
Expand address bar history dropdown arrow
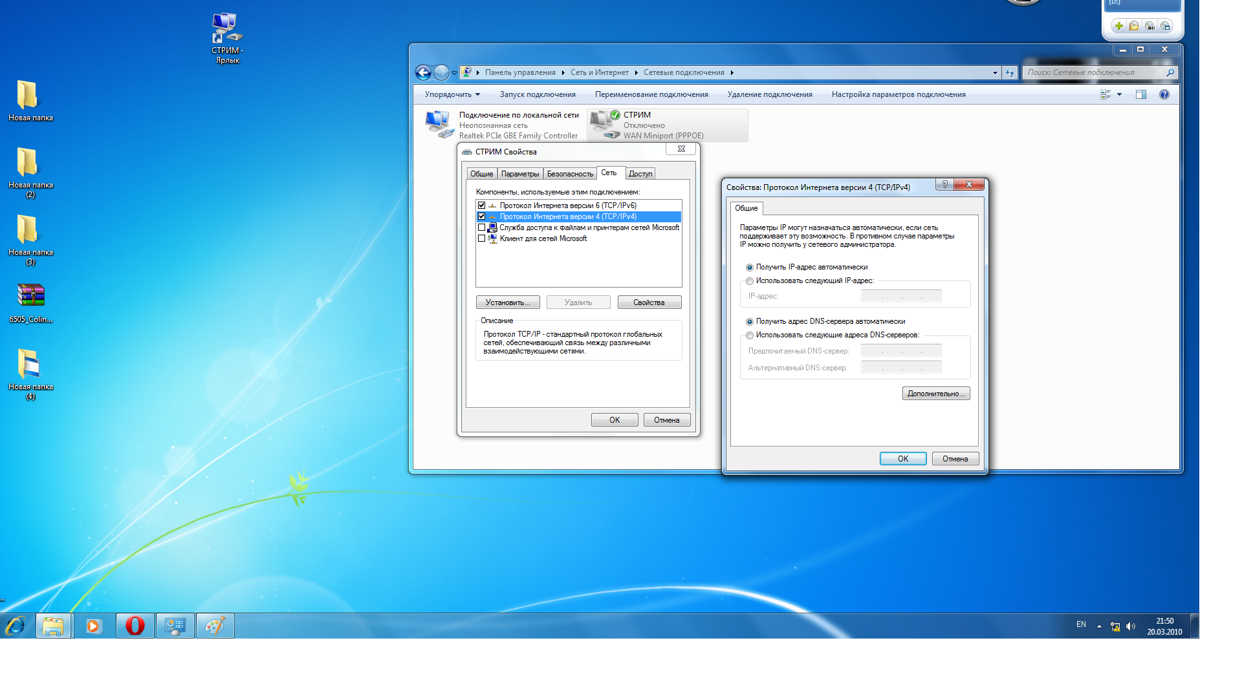995,73
